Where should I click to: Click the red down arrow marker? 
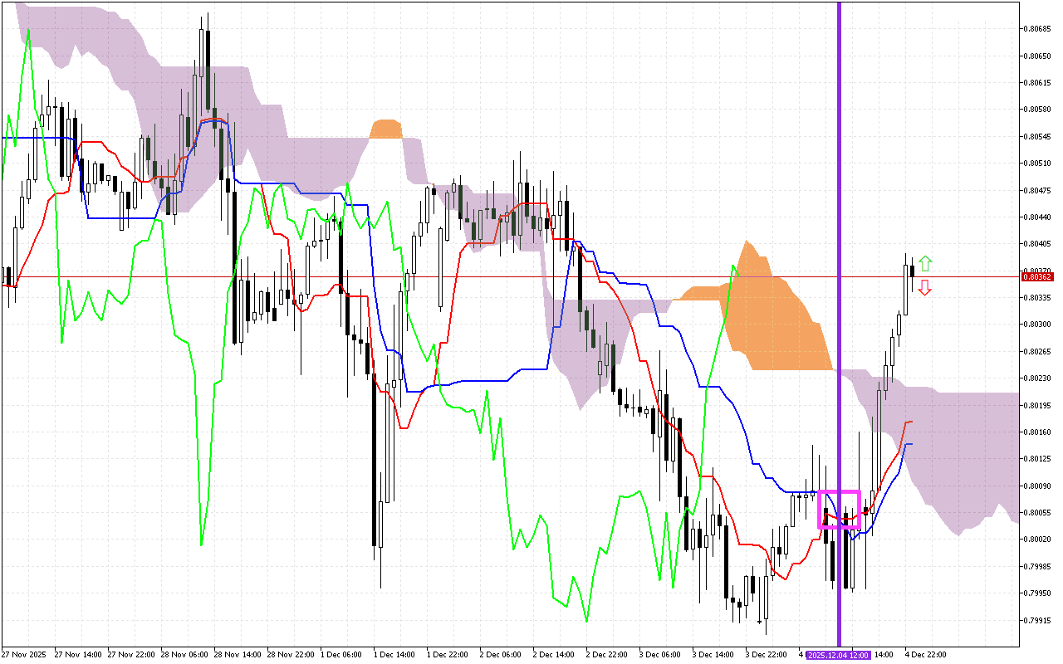[x=924, y=288]
